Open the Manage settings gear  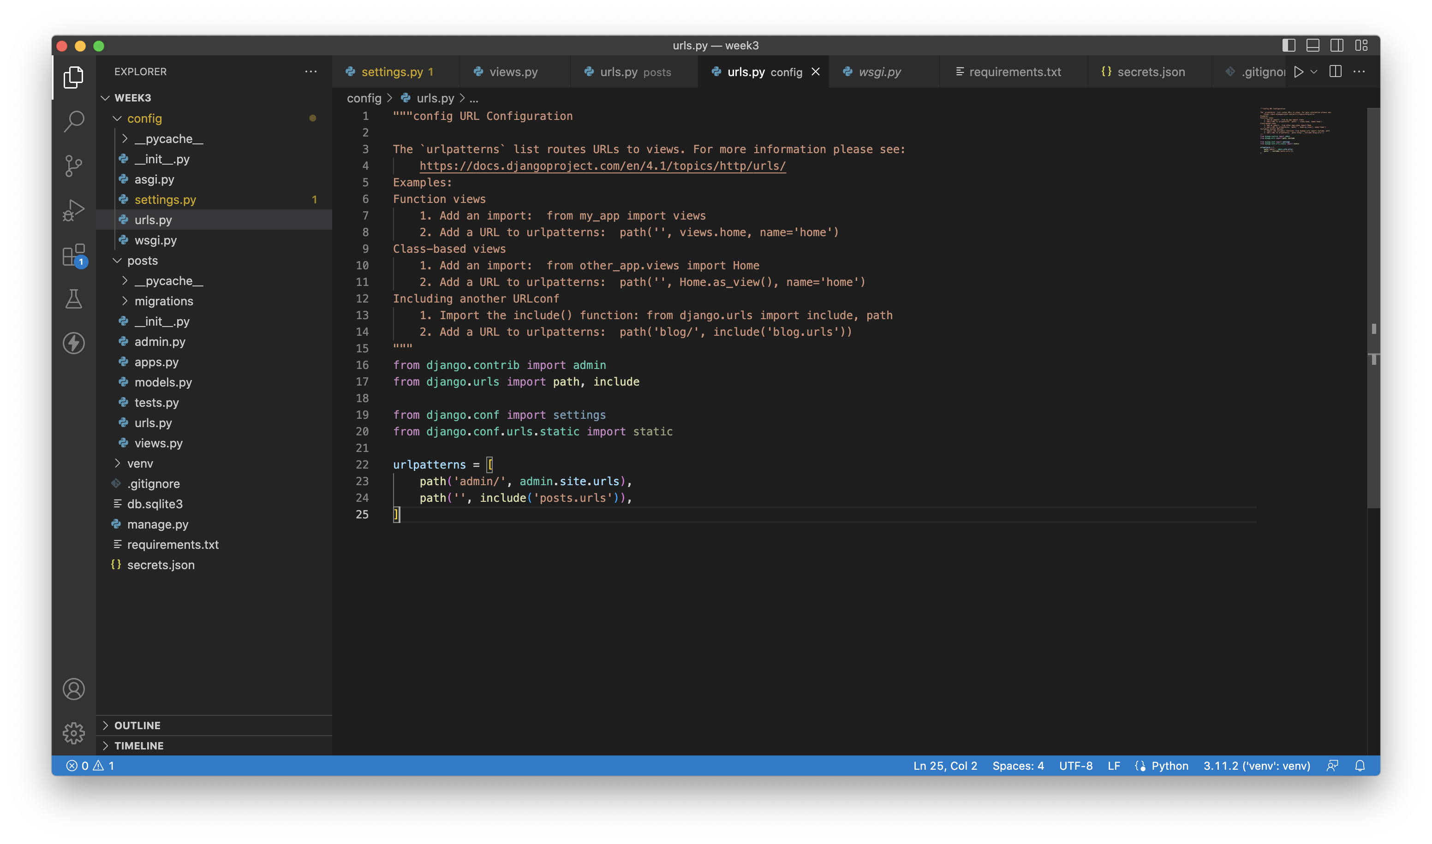tap(73, 733)
